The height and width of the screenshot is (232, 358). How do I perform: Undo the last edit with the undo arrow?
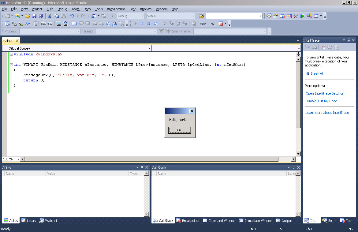(x=72, y=16)
